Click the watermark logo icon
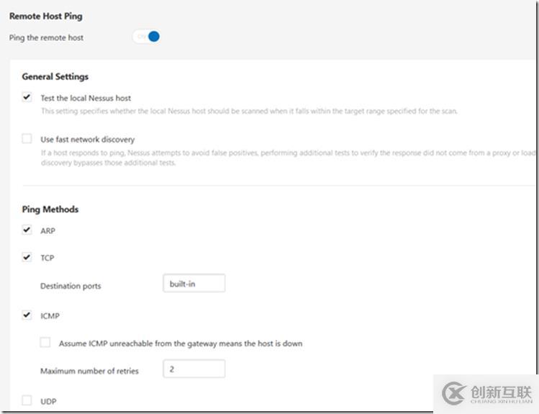Viewport: 539px width, 414px height. pyautogui.click(x=455, y=393)
